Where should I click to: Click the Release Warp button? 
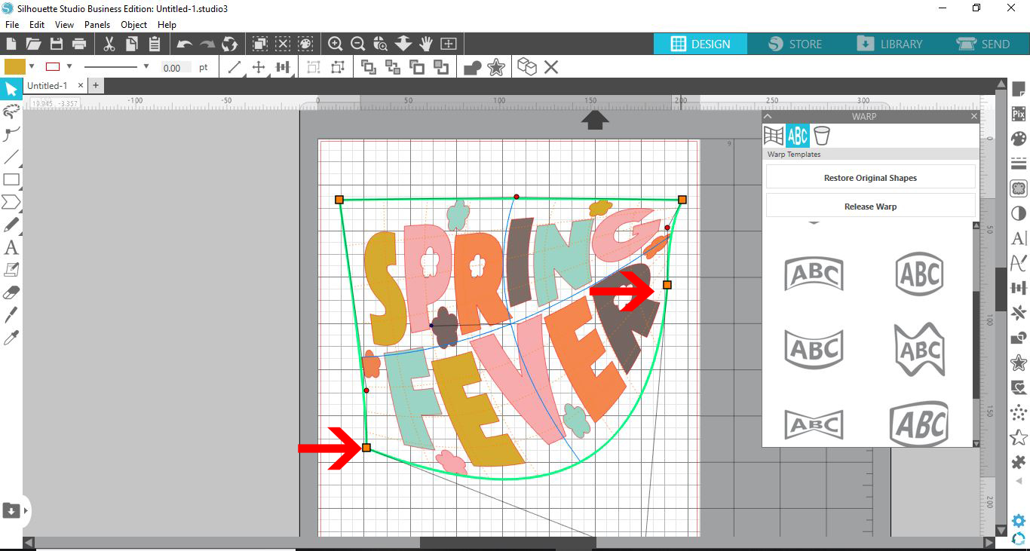(870, 207)
